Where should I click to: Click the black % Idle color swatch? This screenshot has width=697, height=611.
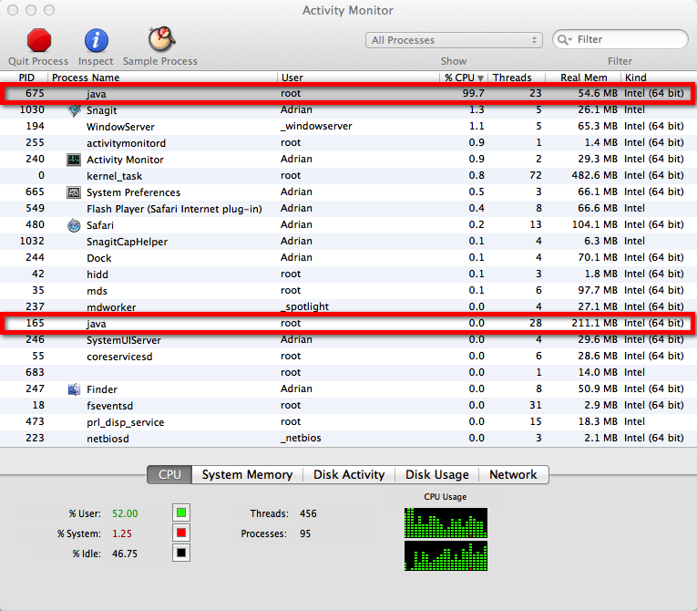[x=181, y=553]
